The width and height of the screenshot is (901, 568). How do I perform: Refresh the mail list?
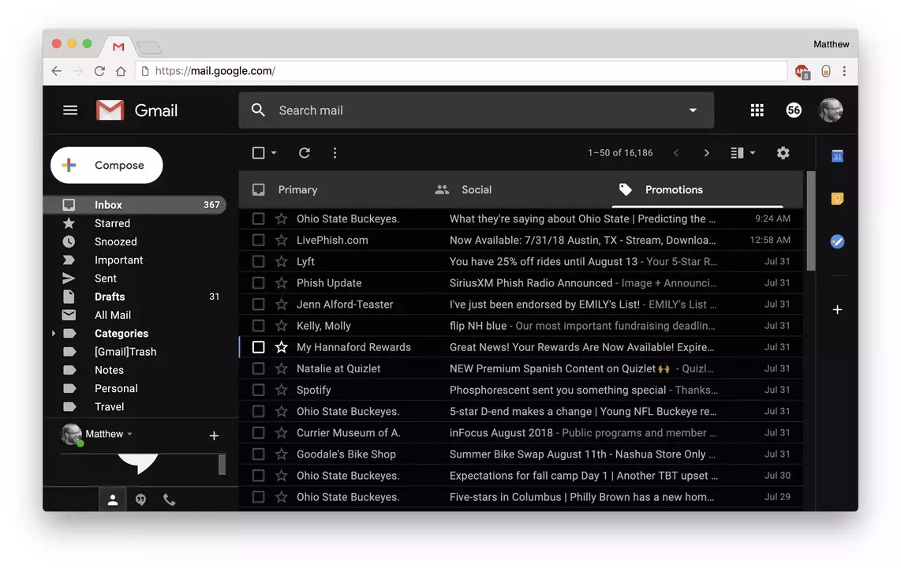coord(305,153)
